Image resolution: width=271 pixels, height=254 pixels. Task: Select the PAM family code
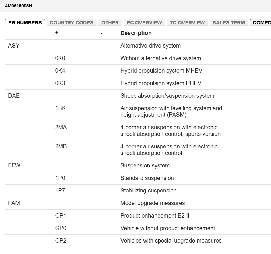pyautogui.click(x=14, y=203)
